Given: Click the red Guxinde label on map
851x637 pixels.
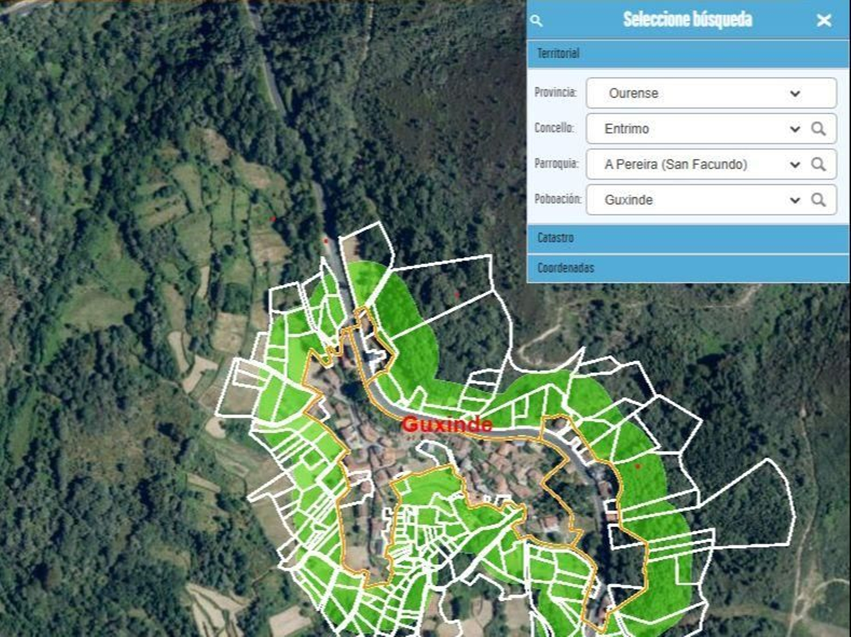Looking at the screenshot, I should click(x=447, y=424).
